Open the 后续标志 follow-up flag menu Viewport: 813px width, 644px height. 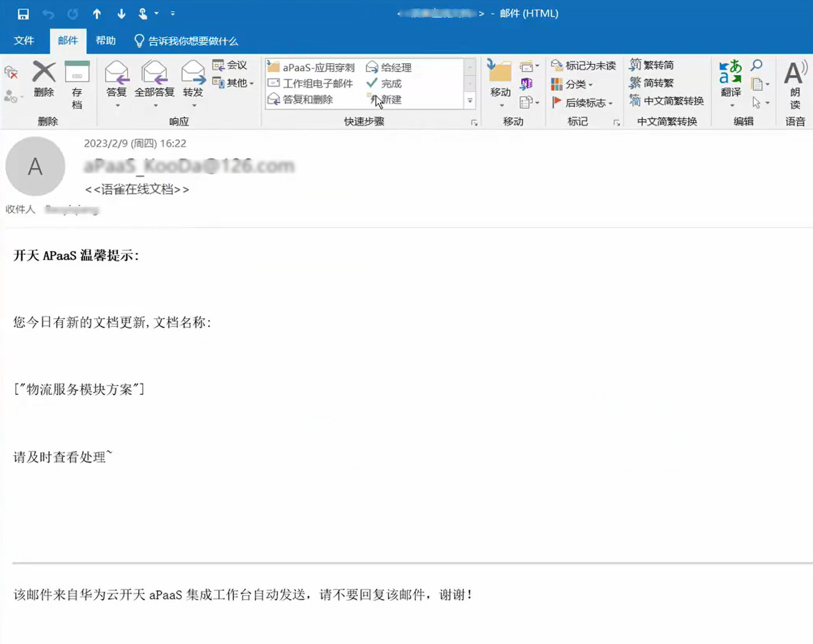pyautogui.click(x=582, y=102)
